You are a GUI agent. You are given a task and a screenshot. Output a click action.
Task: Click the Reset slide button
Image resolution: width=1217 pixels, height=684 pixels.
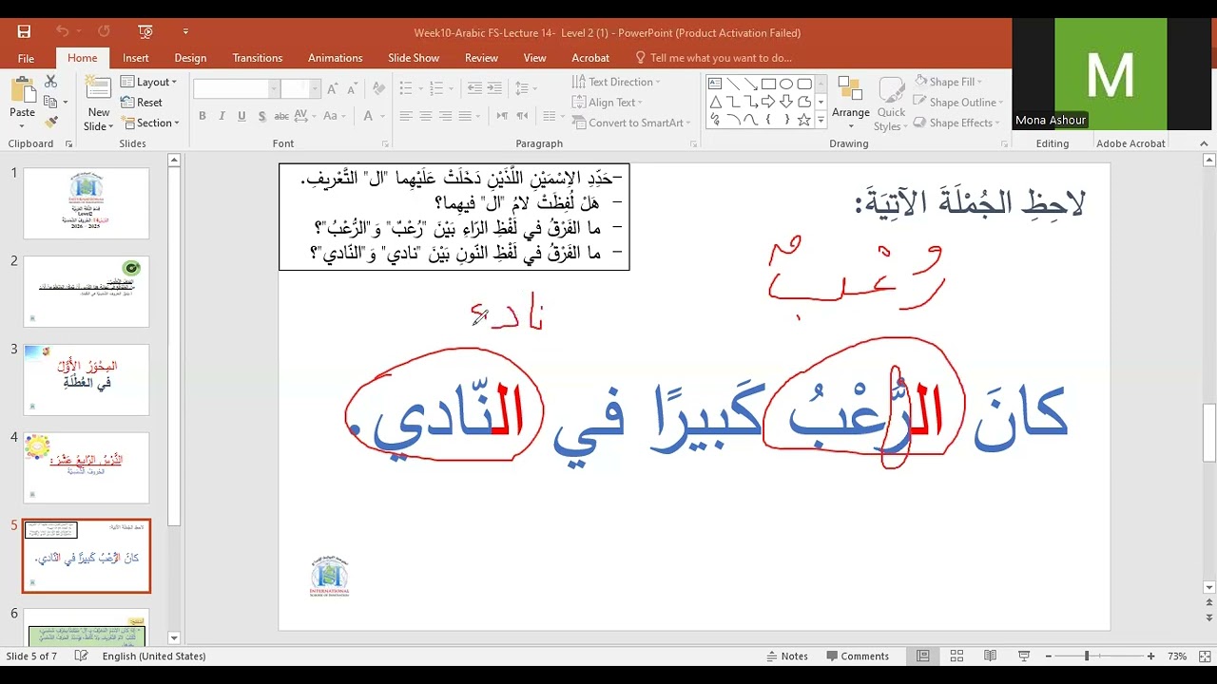(x=142, y=103)
